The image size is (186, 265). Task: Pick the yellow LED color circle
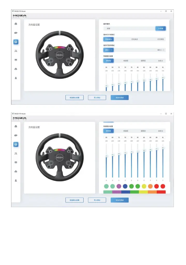[144, 186]
